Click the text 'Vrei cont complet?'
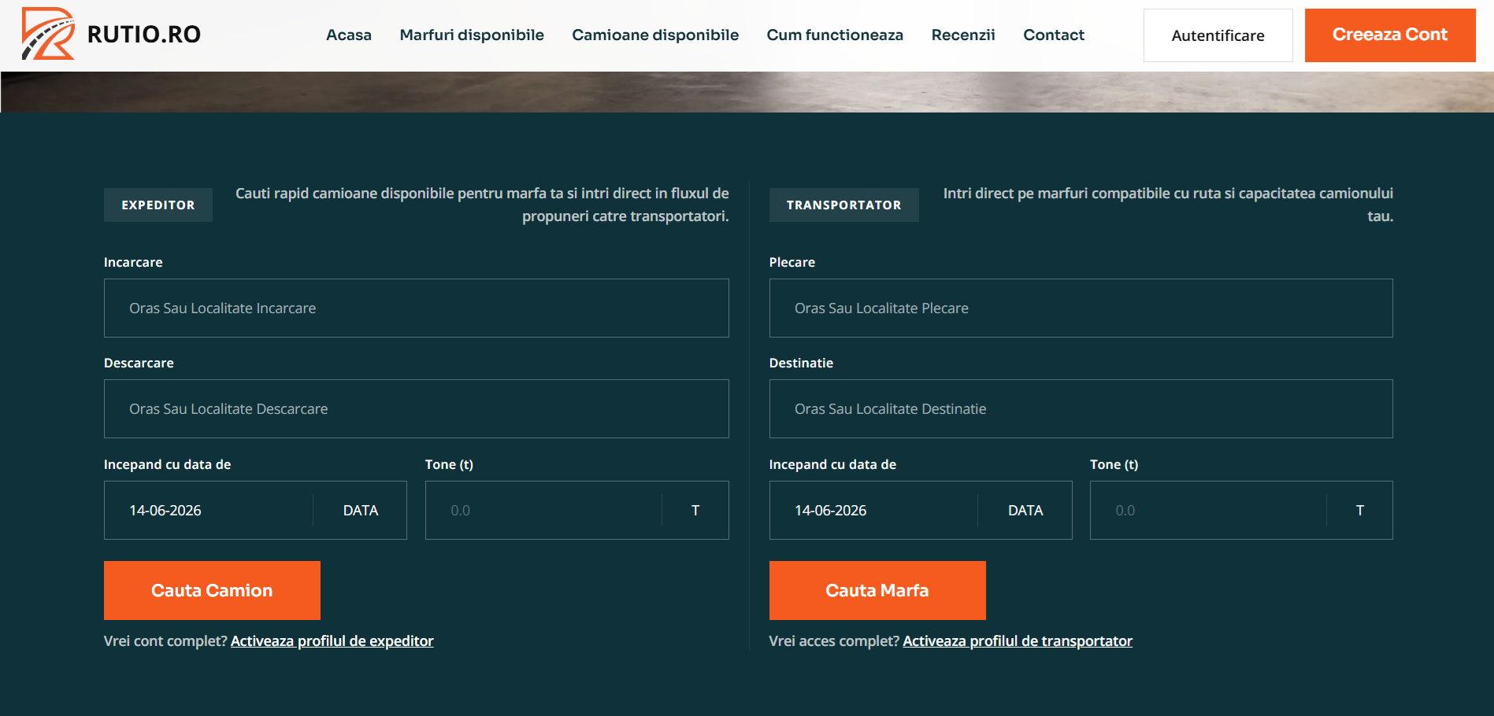1494x716 pixels. [x=165, y=640]
